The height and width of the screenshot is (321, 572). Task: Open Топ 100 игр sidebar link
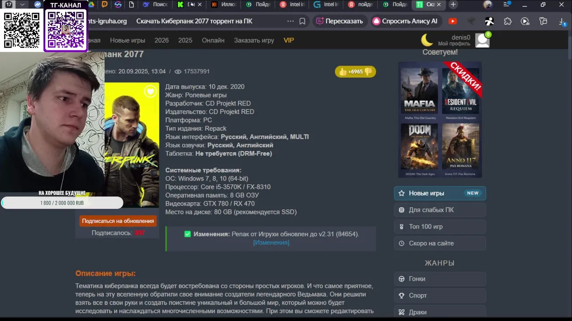pos(440,227)
